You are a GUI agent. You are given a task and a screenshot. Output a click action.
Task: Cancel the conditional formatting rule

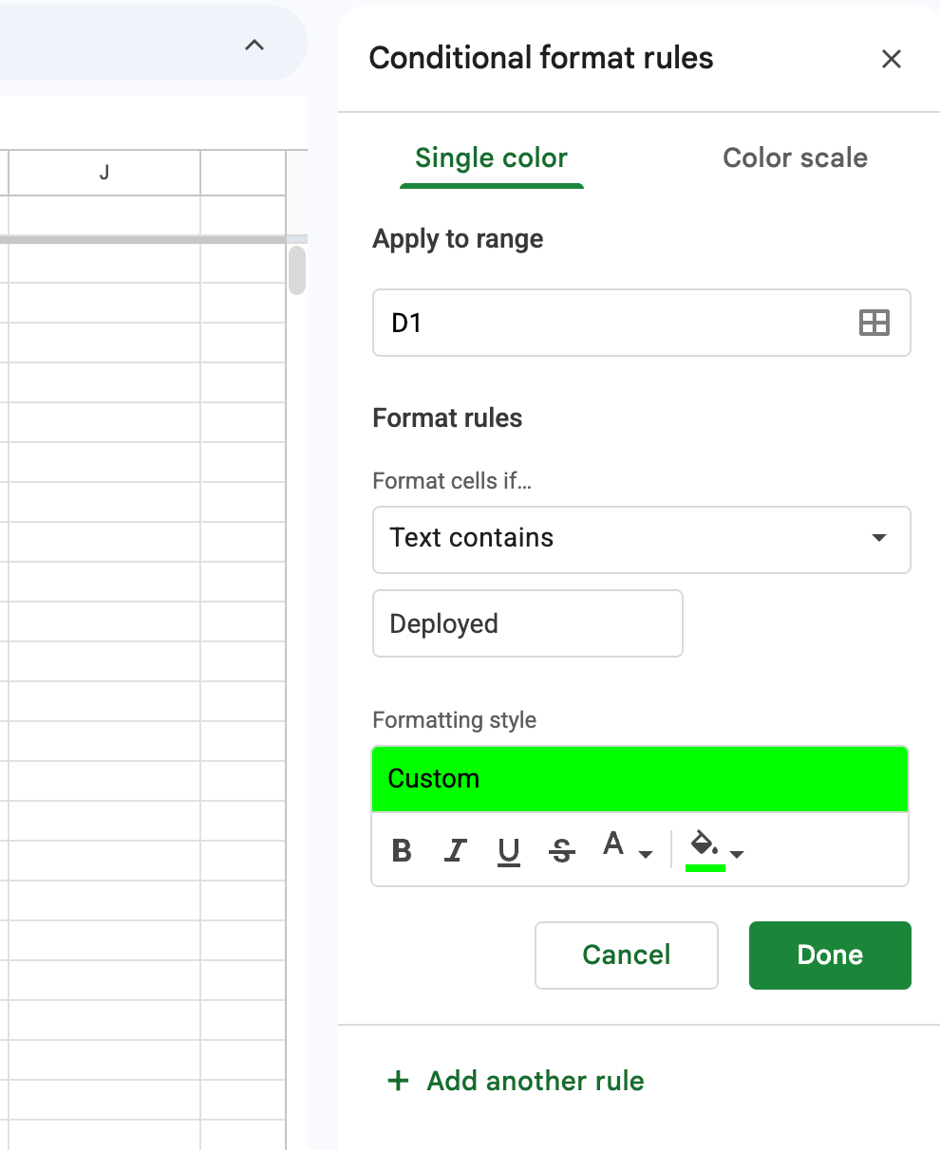coord(626,955)
